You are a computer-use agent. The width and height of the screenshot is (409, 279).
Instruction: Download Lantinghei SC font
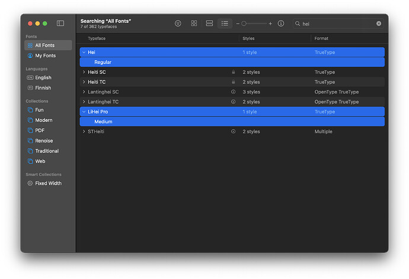click(x=233, y=92)
